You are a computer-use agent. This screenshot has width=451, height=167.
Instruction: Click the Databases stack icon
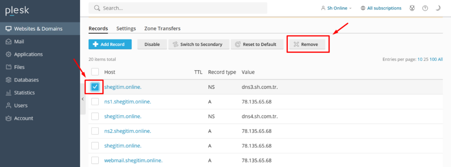(9, 80)
